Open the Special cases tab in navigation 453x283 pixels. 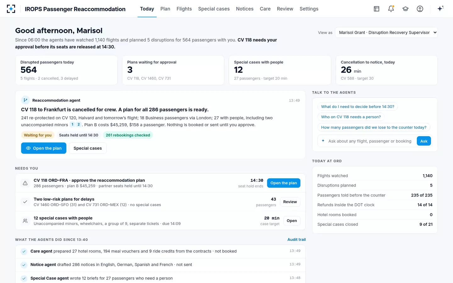(214, 9)
